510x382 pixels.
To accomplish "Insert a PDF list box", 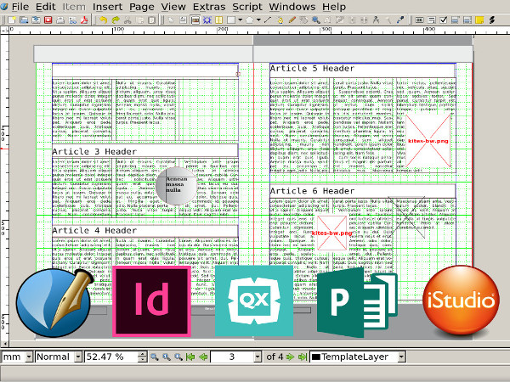I will click(467, 20).
